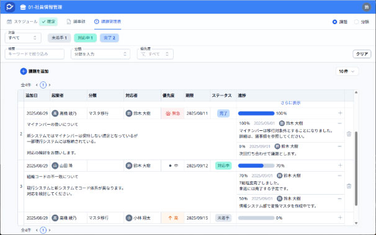Screen dimensions: 376x235
Task: Open the 対象 すべて dropdown
Action: [x=23, y=38]
